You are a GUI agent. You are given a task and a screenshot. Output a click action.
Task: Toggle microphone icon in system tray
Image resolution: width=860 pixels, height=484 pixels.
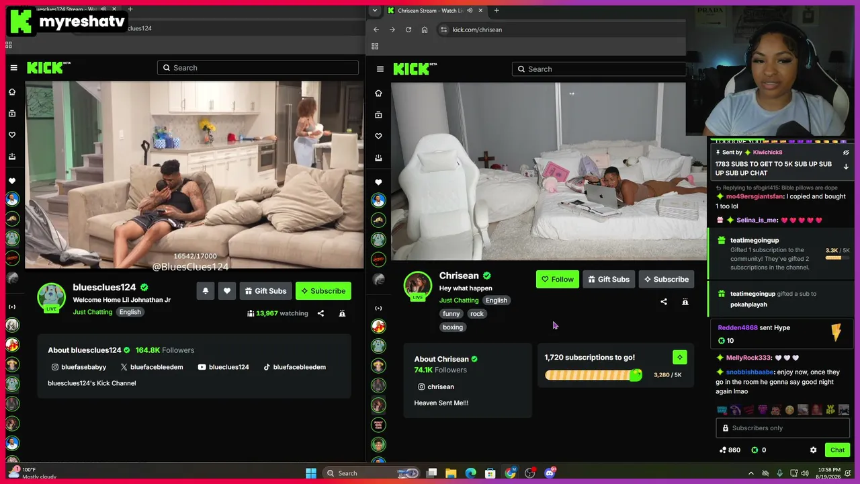tap(779, 473)
